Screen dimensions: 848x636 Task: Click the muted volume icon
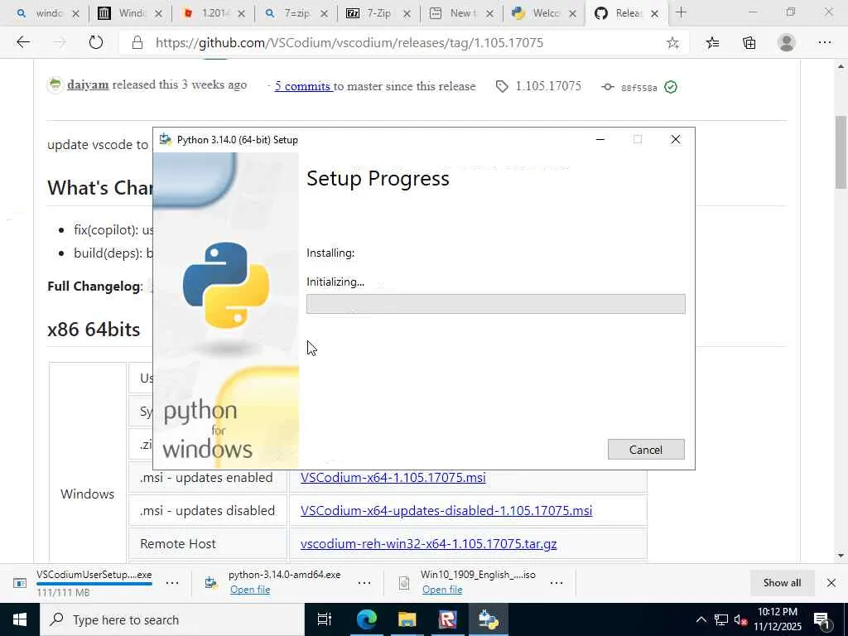[740, 619]
